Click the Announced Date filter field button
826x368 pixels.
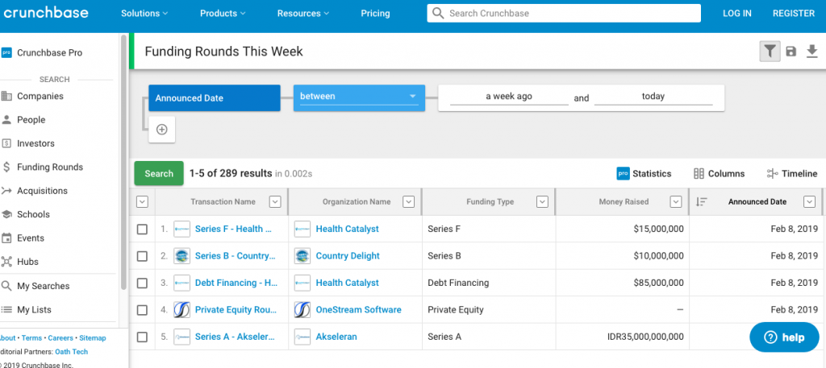point(215,97)
